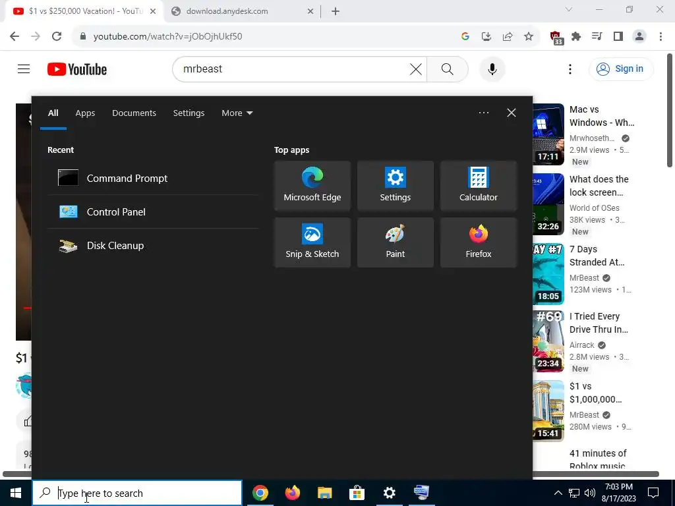Search YouTube with voice microphone
The width and height of the screenshot is (675, 506).
[x=492, y=69]
